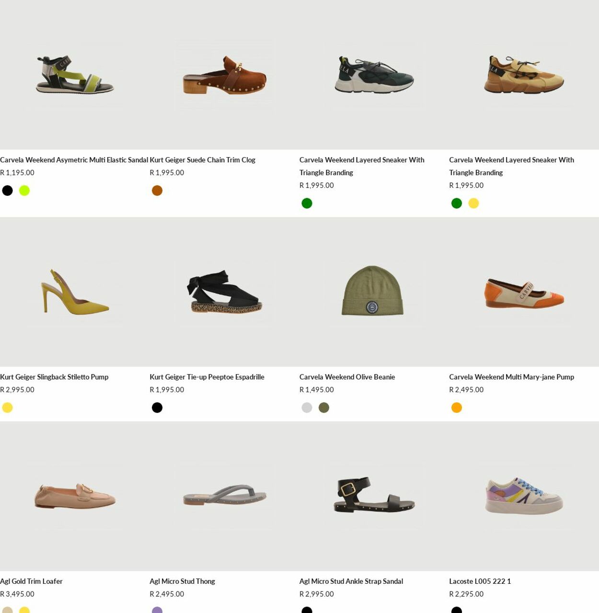Select brown color for Suede Chain Trim Clog
Screen dimensions: 599x613
coord(157,191)
